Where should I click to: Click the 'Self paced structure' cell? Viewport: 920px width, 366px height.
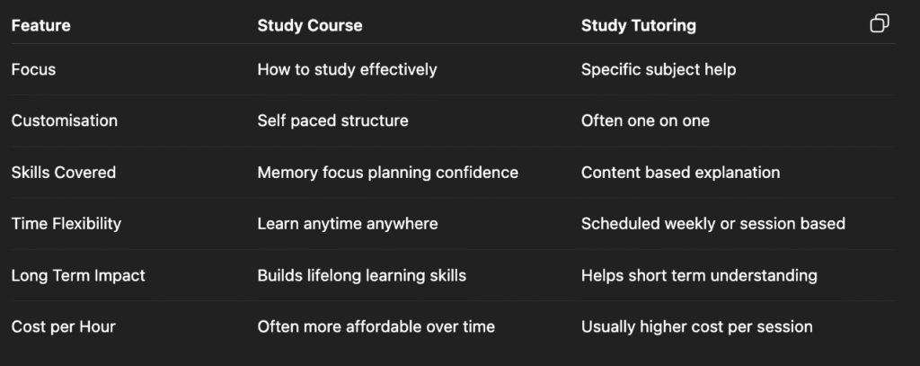click(332, 121)
